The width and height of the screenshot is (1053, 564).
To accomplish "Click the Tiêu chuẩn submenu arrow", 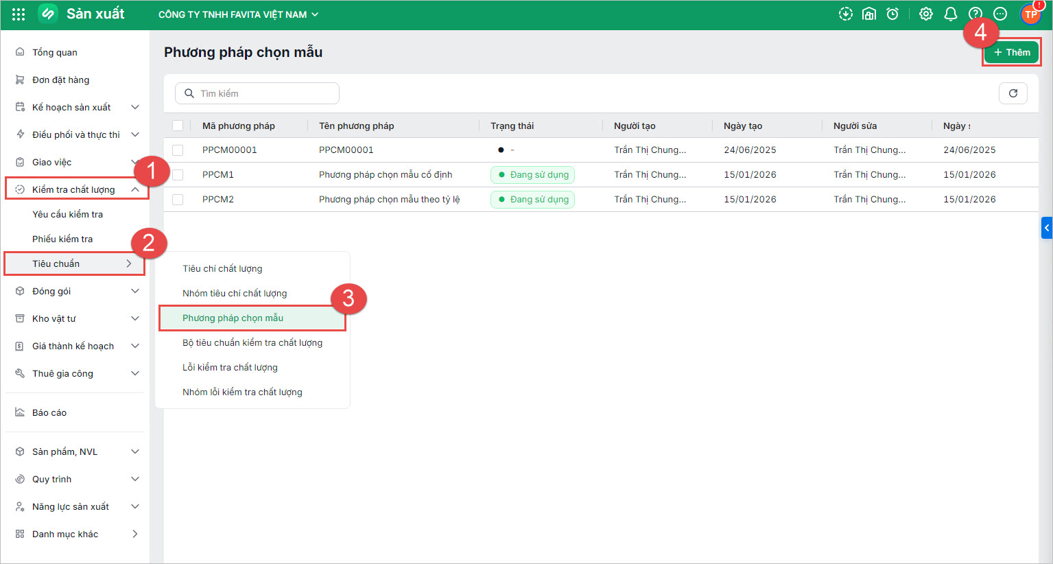I will point(129,263).
